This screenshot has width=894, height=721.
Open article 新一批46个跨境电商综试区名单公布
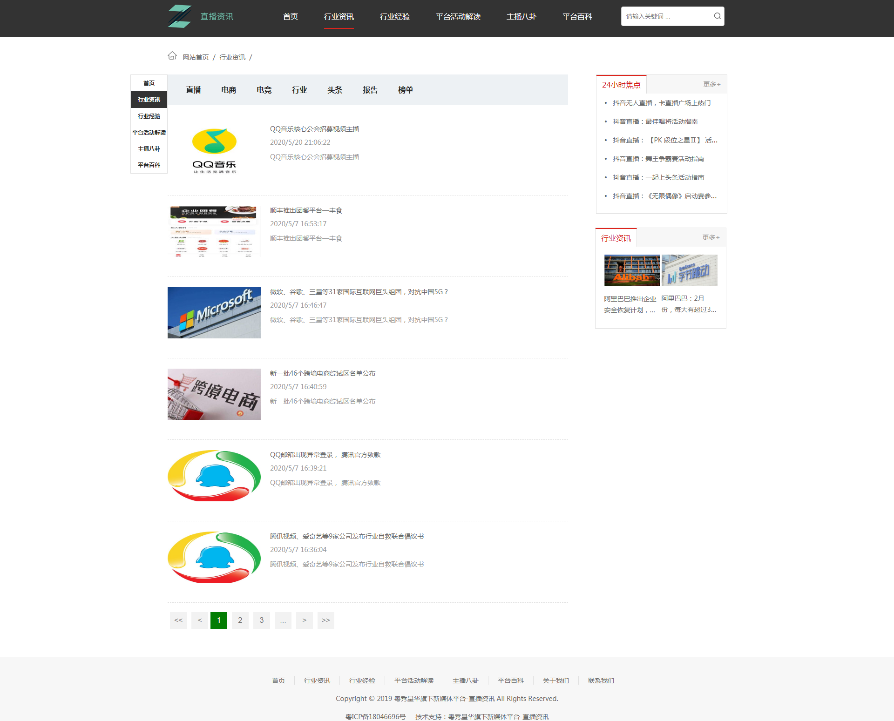(x=323, y=373)
